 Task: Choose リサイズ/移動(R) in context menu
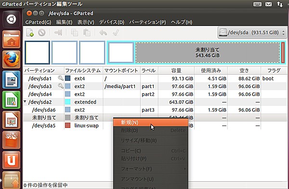151,140
